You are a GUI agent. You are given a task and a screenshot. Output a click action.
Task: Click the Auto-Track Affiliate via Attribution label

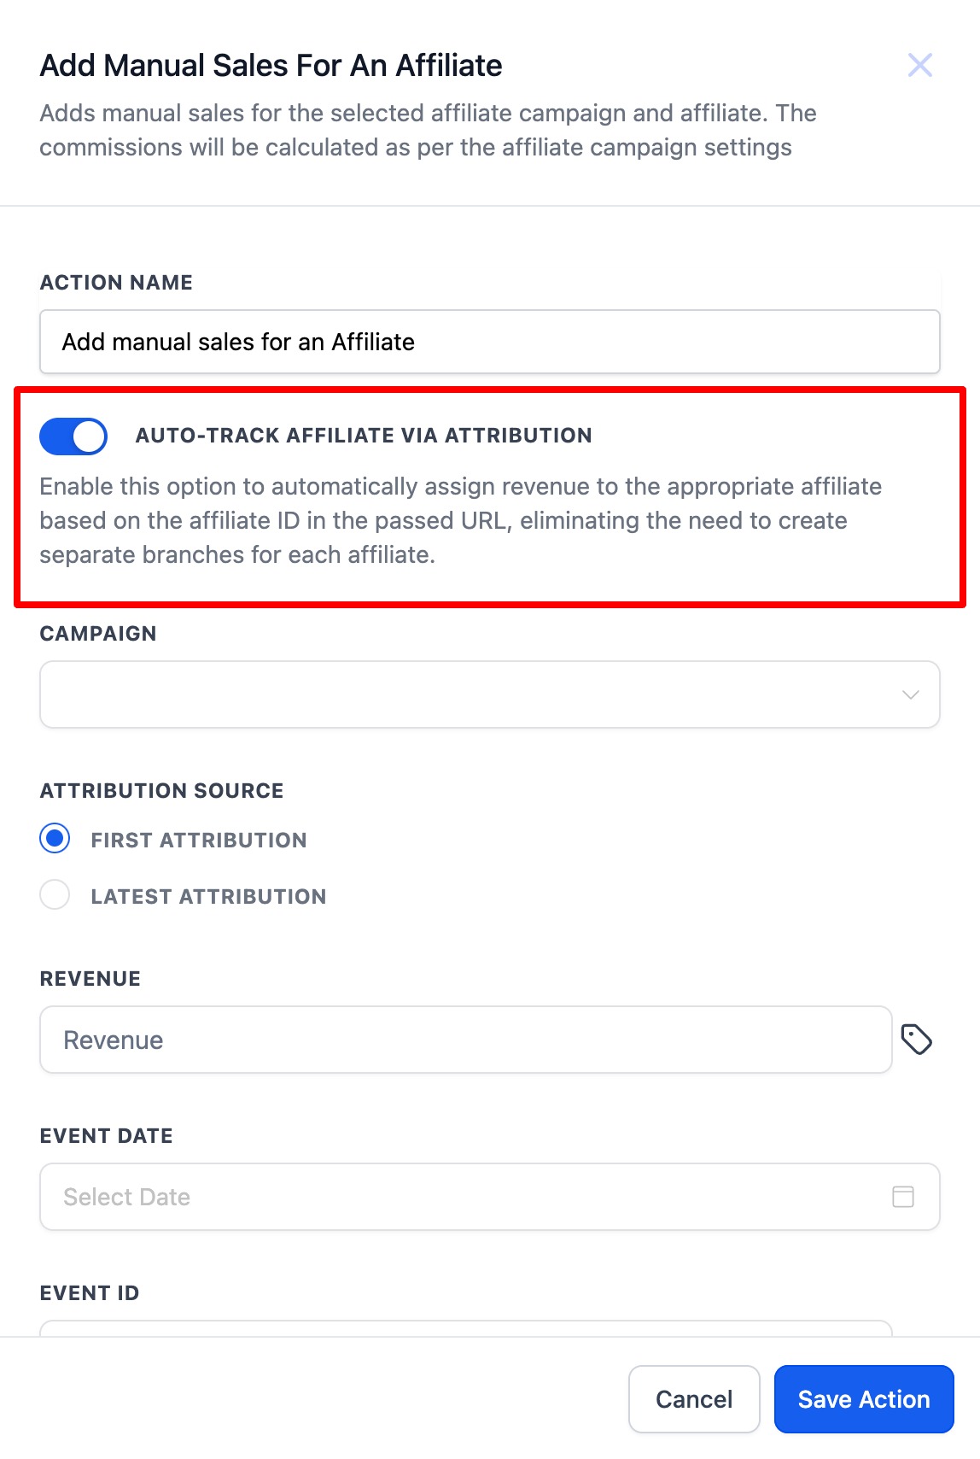[364, 436]
